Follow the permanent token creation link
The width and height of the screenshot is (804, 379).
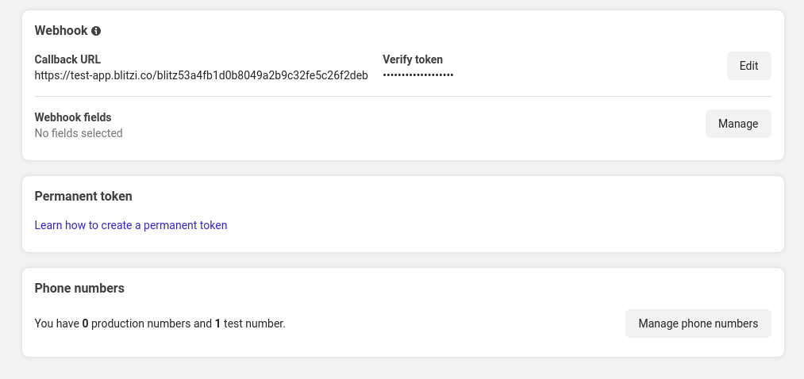coord(131,225)
